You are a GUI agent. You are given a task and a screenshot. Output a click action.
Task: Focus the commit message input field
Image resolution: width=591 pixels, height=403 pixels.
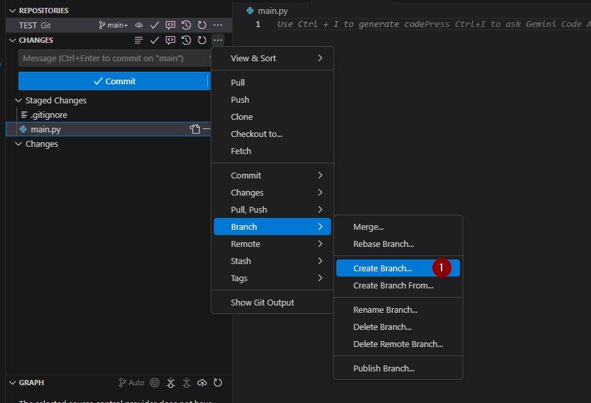[x=115, y=59]
